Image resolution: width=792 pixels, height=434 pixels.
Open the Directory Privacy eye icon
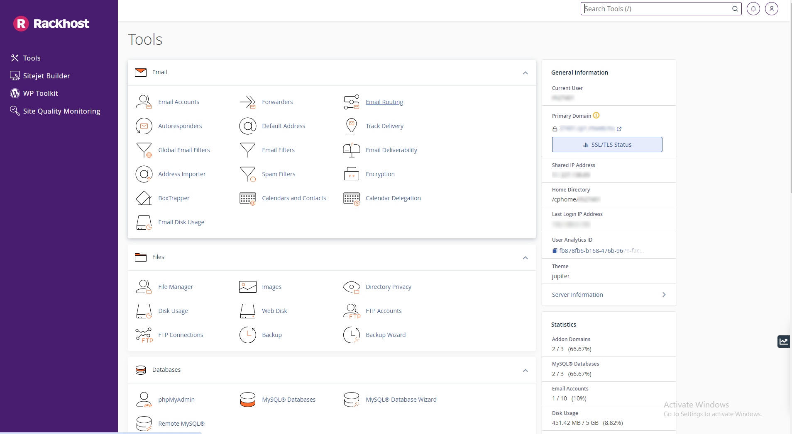pyautogui.click(x=352, y=287)
